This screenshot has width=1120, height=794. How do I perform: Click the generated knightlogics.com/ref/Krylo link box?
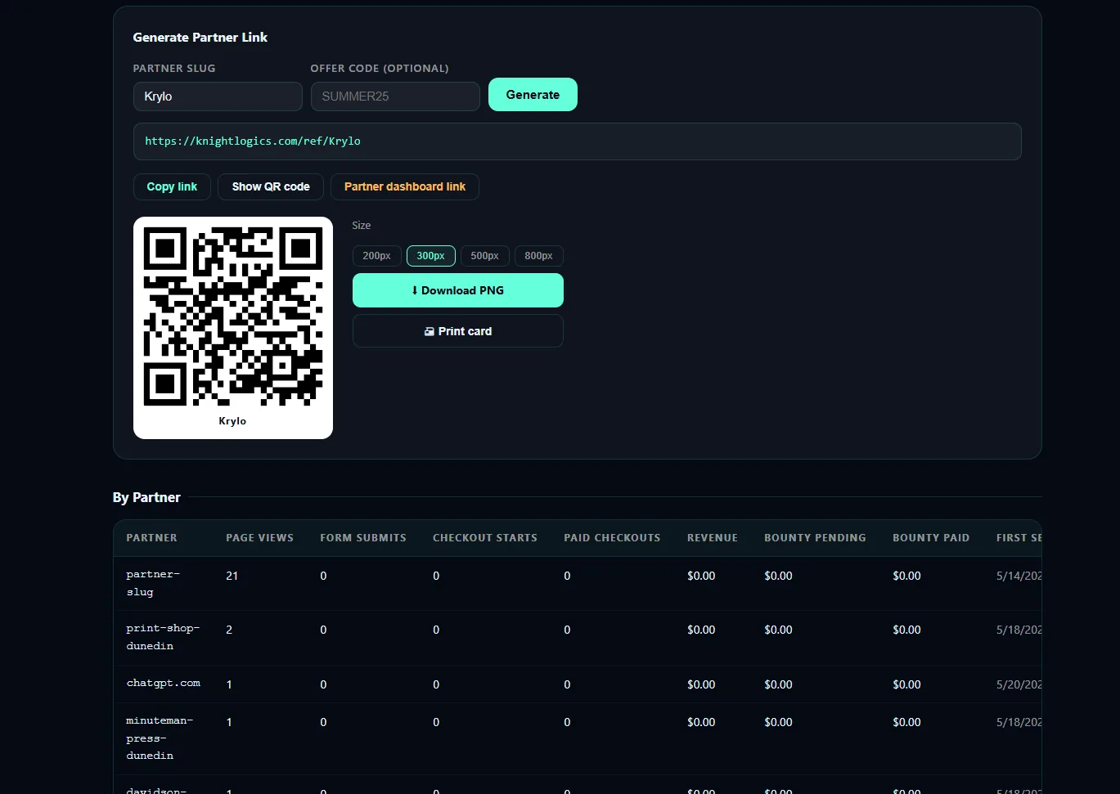(x=578, y=141)
